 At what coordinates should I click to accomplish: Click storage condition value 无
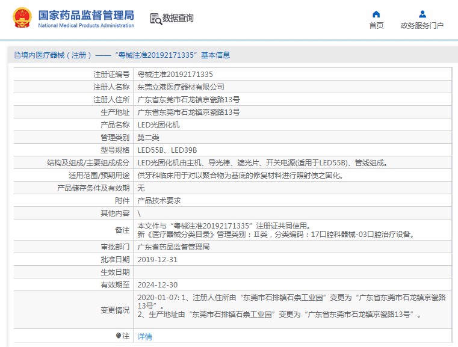[x=141, y=188]
